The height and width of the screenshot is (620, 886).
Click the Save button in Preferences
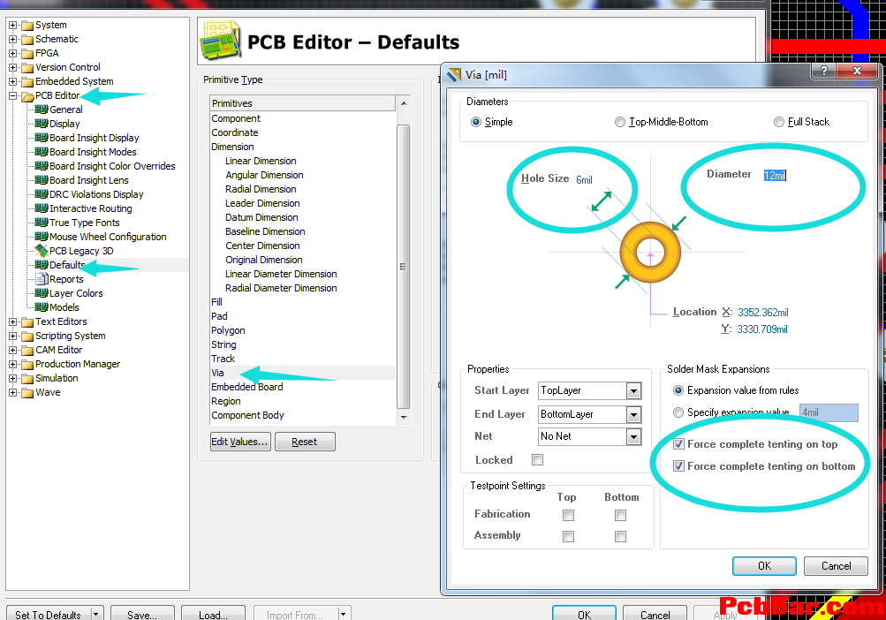point(142,615)
